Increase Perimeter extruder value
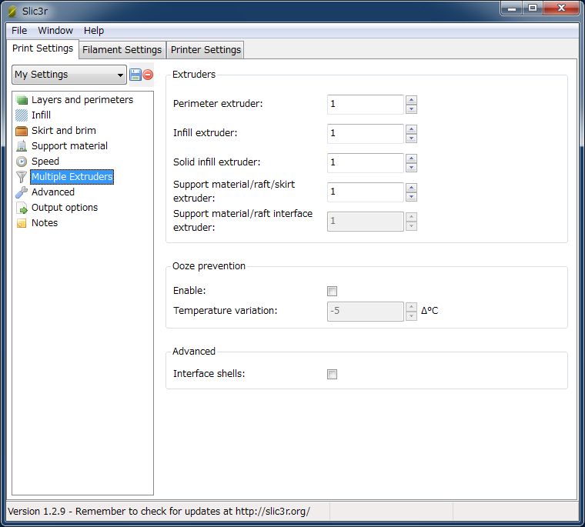Screen dimensions: 585x527 tap(411, 100)
